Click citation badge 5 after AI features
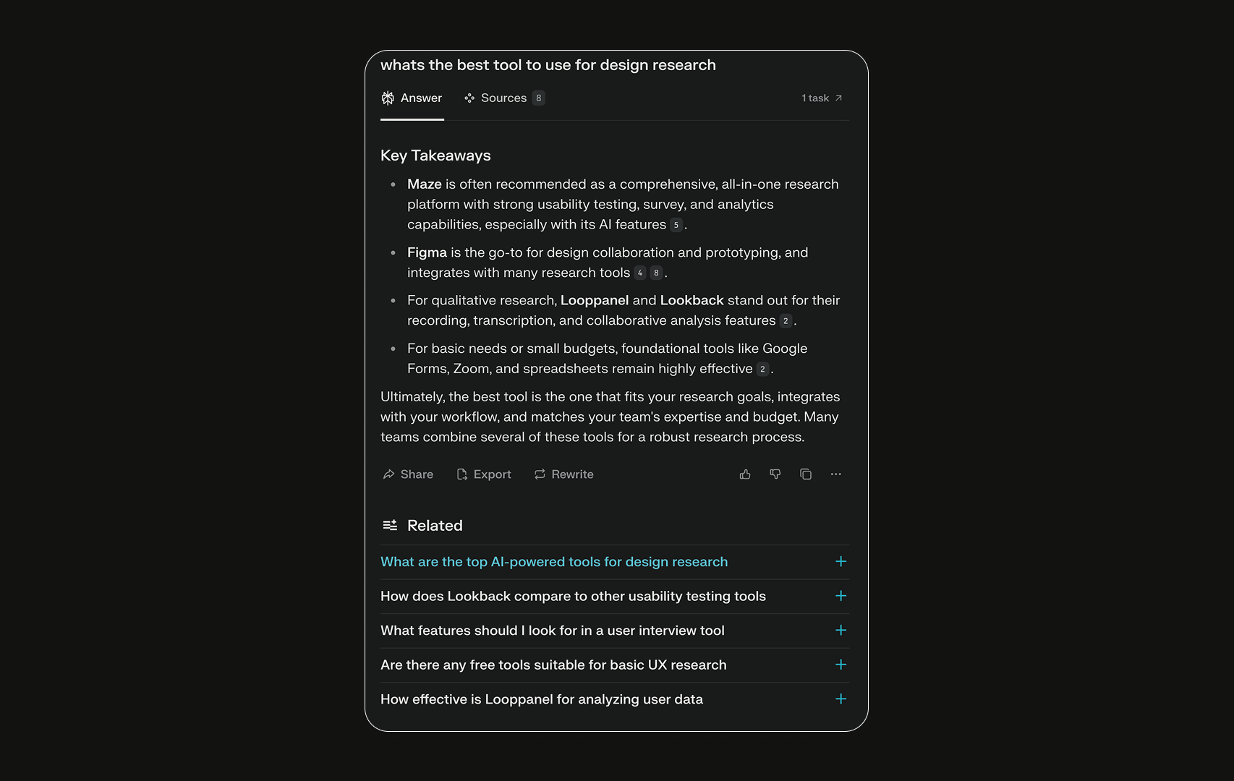 point(676,225)
